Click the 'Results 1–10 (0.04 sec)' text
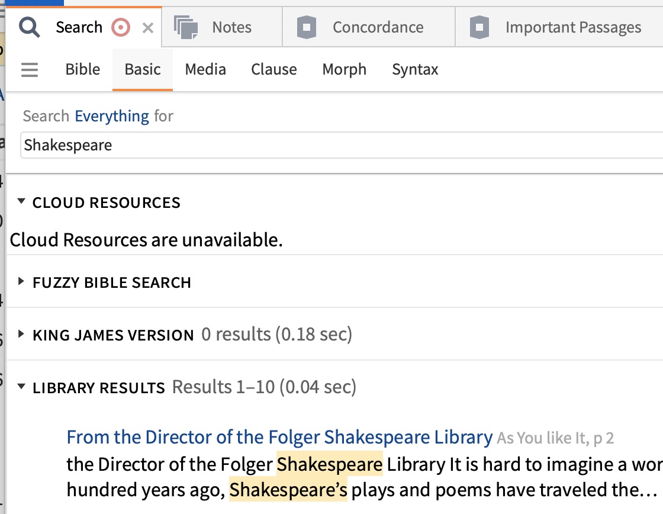The image size is (663, 514). pyautogui.click(x=264, y=387)
